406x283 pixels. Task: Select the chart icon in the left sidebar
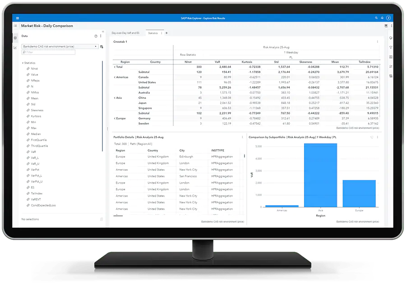15,47
